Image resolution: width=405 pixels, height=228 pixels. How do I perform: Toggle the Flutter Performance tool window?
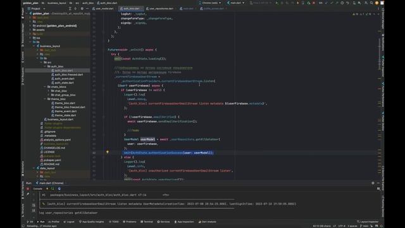point(383,94)
